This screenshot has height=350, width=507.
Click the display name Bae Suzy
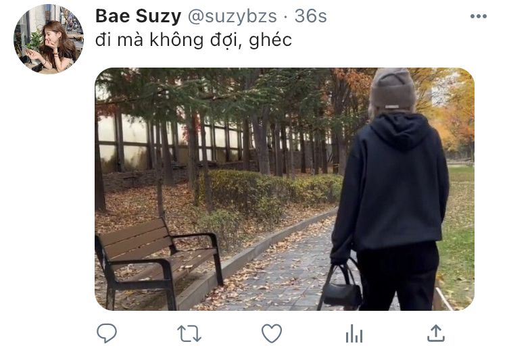138,16
